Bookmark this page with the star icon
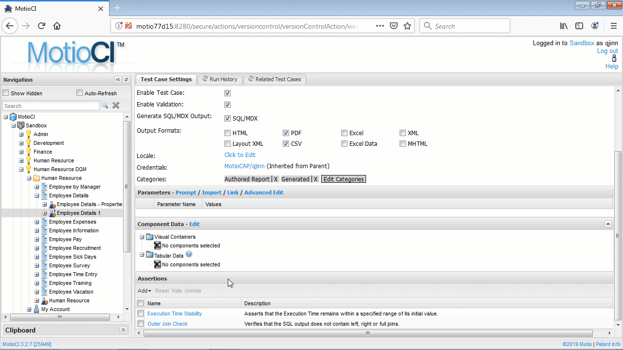623x350 pixels. click(407, 26)
